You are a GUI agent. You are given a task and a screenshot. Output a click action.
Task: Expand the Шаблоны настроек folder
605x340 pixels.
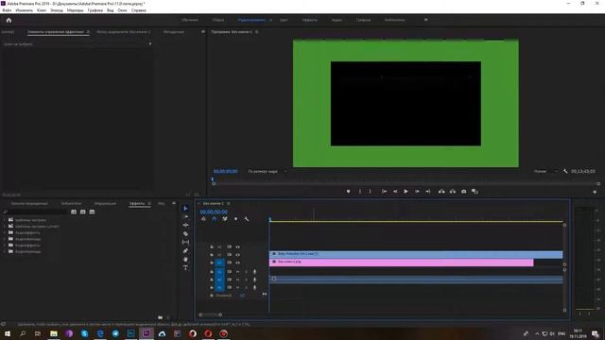[5, 220]
